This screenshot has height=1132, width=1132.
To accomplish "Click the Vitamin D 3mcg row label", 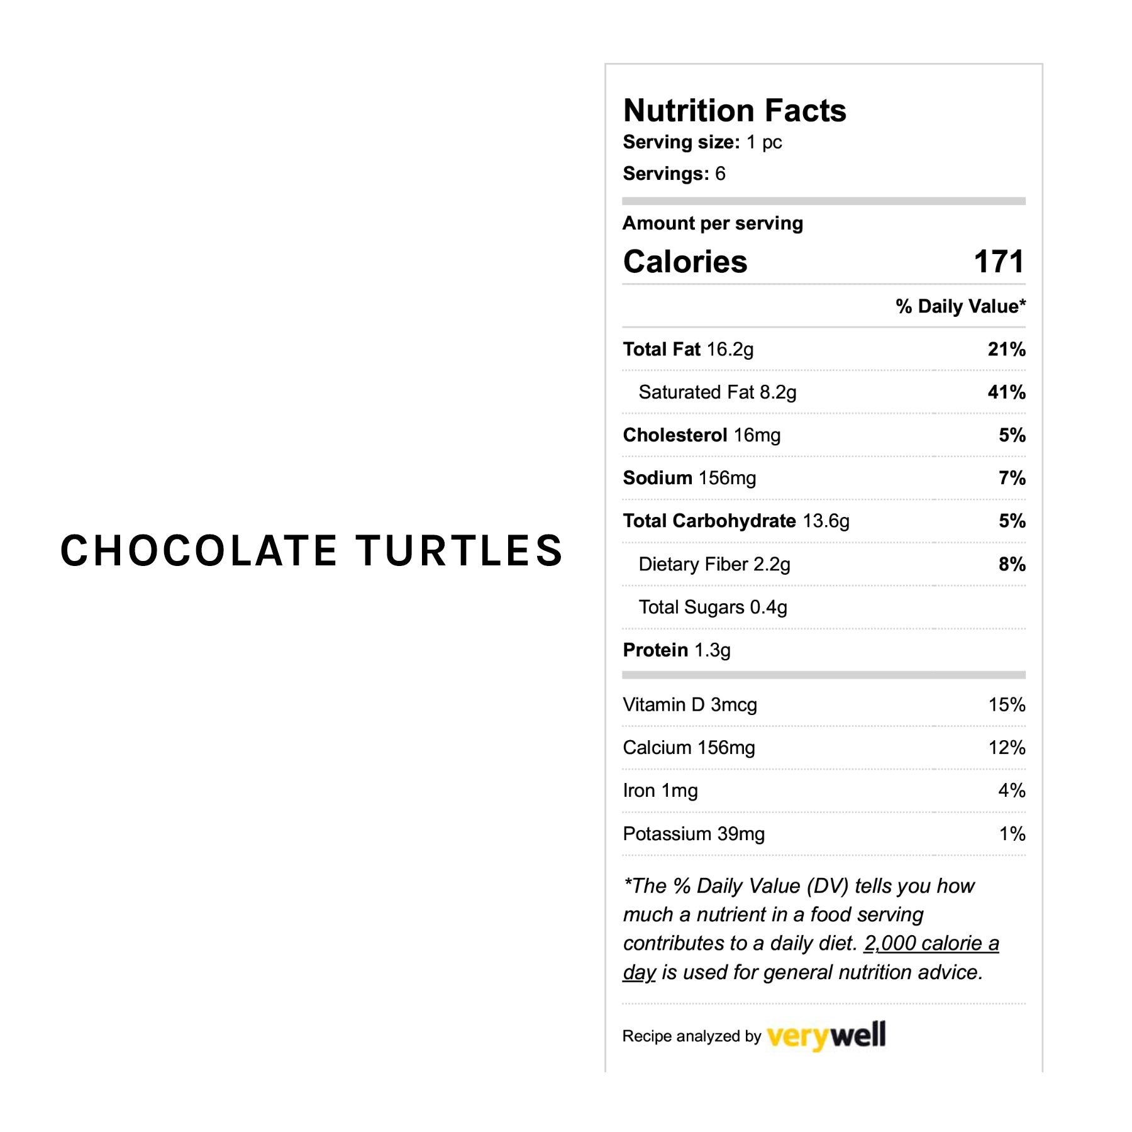I will tap(690, 704).
